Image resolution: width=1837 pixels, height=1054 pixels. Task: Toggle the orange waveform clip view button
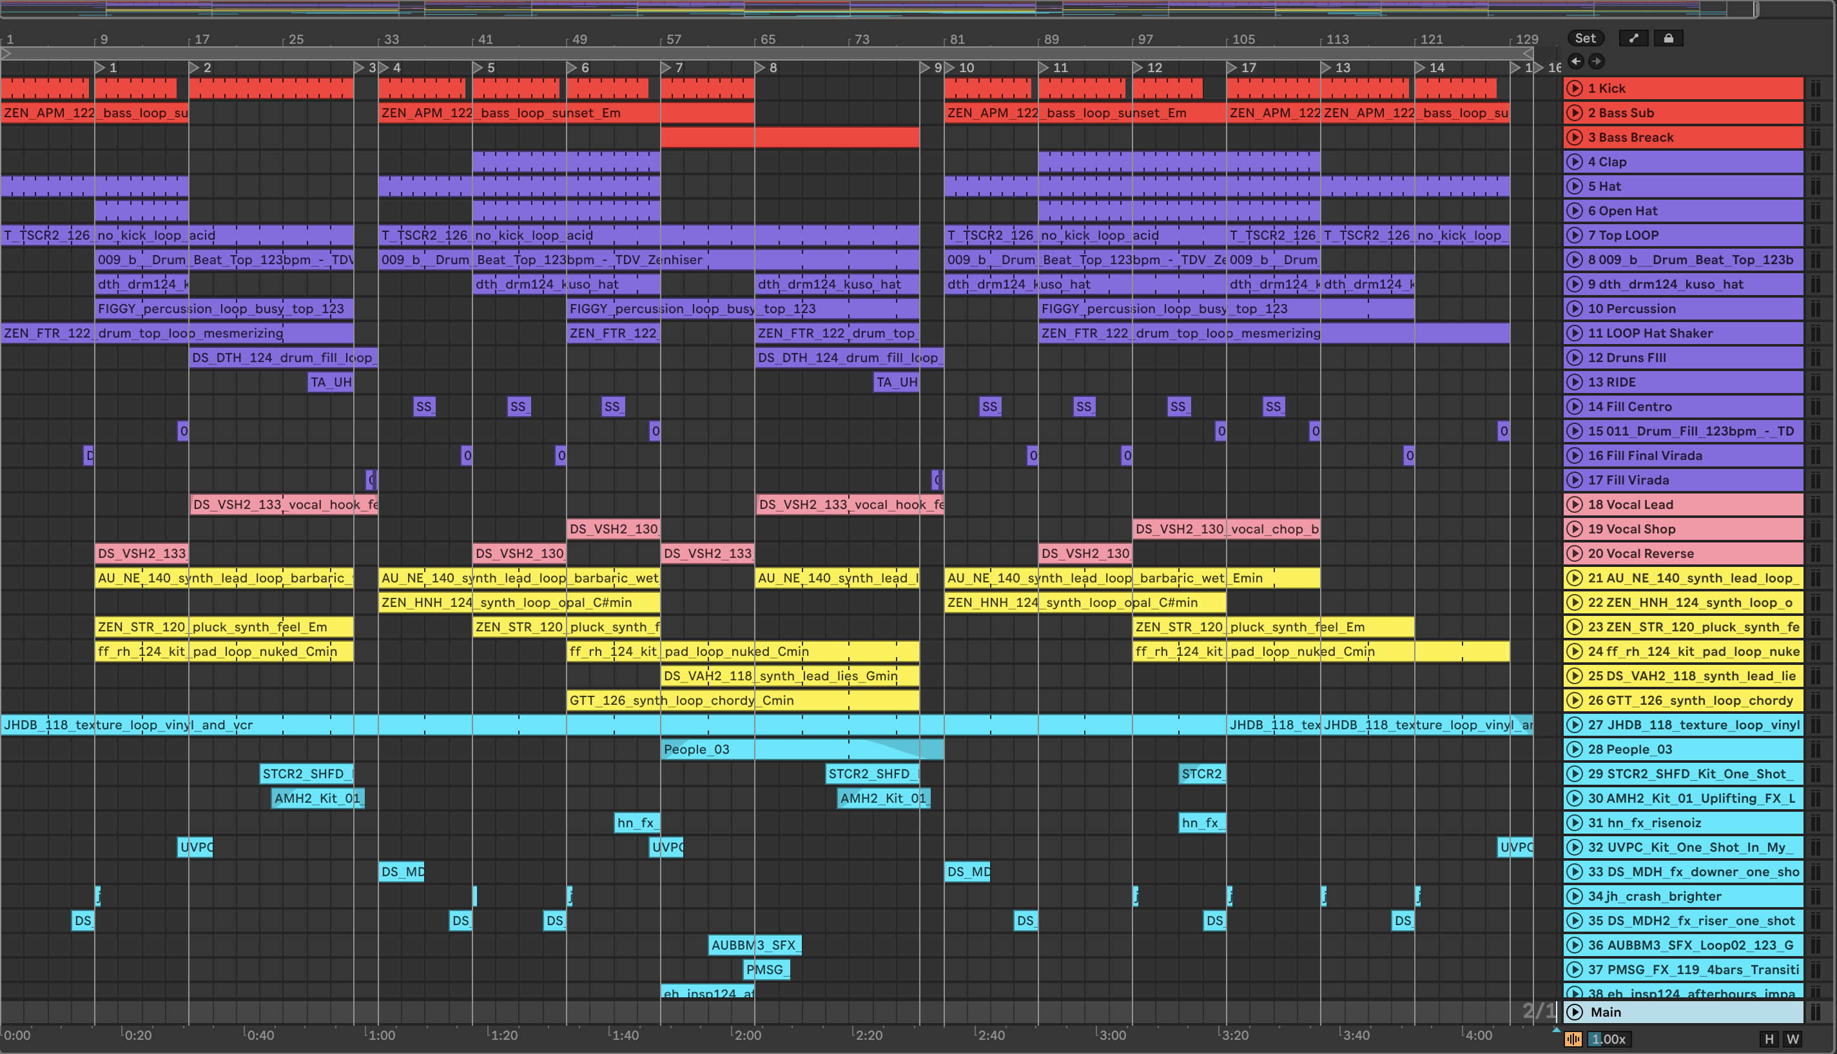click(x=1573, y=1040)
